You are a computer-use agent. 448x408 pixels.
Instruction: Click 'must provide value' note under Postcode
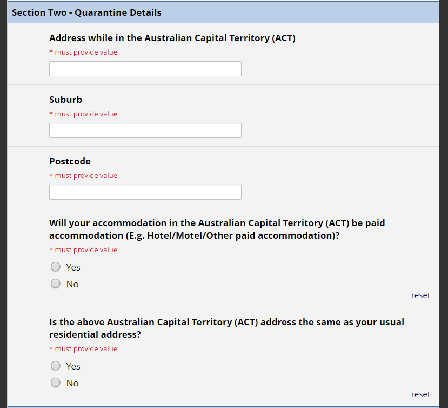tap(83, 176)
